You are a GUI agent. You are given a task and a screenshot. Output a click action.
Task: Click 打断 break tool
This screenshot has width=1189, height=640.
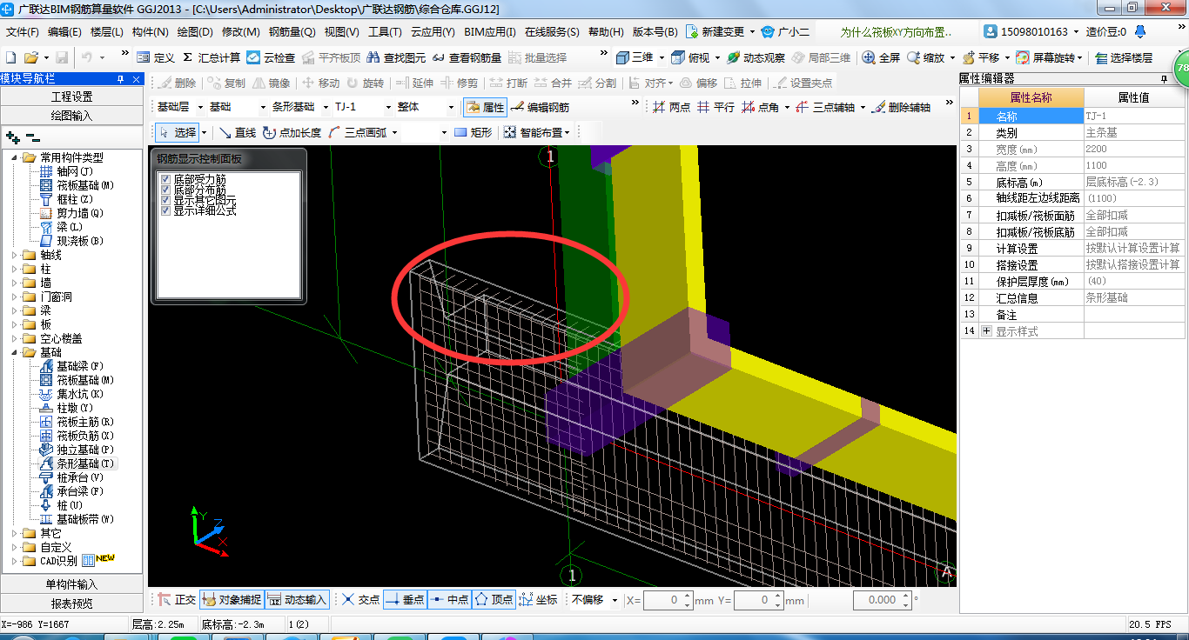tap(508, 83)
